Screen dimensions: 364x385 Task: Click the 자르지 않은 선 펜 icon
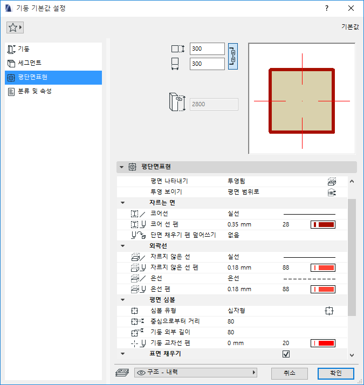pyautogui.click(x=139, y=267)
